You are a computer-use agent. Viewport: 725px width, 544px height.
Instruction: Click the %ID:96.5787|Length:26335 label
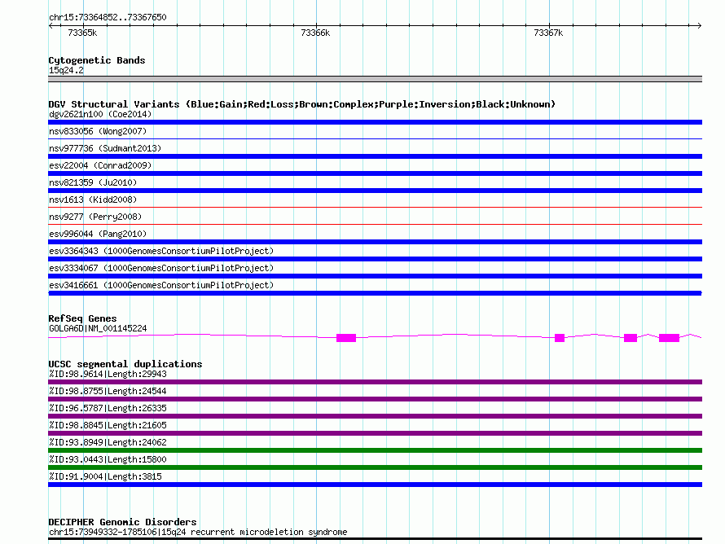tap(108, 408)
